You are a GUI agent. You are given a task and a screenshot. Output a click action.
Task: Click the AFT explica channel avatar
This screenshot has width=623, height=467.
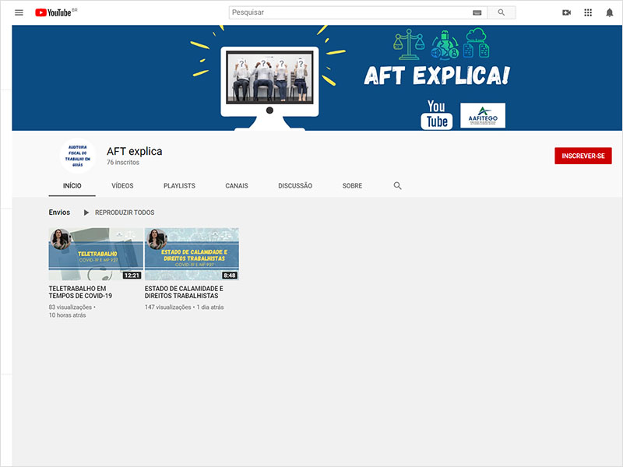(x=77, y=156)
